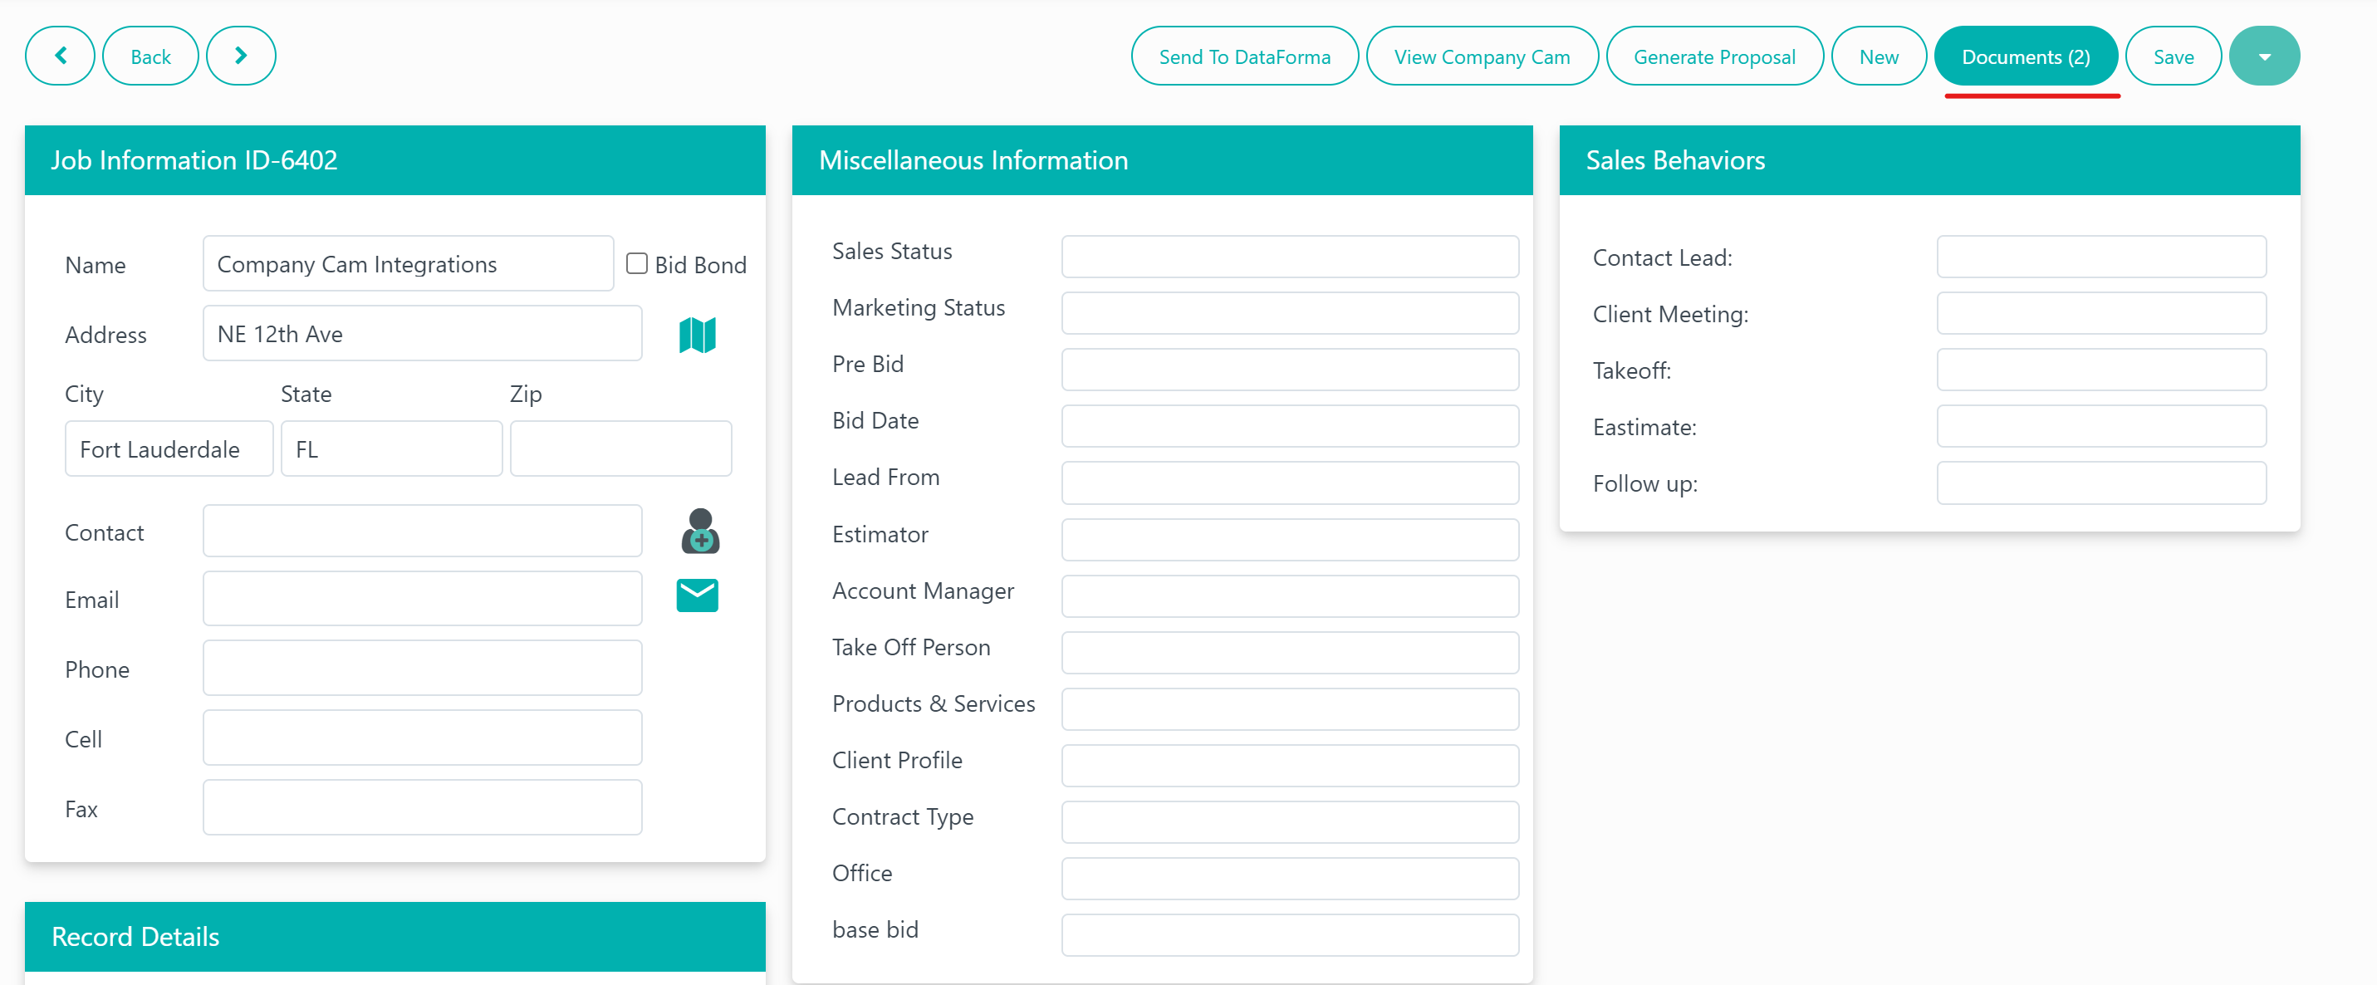Image resolution: width=2377 pixels, height=985 pixels.
Task: Select the Pre Bid field
Action: [x=1289, y=370]
